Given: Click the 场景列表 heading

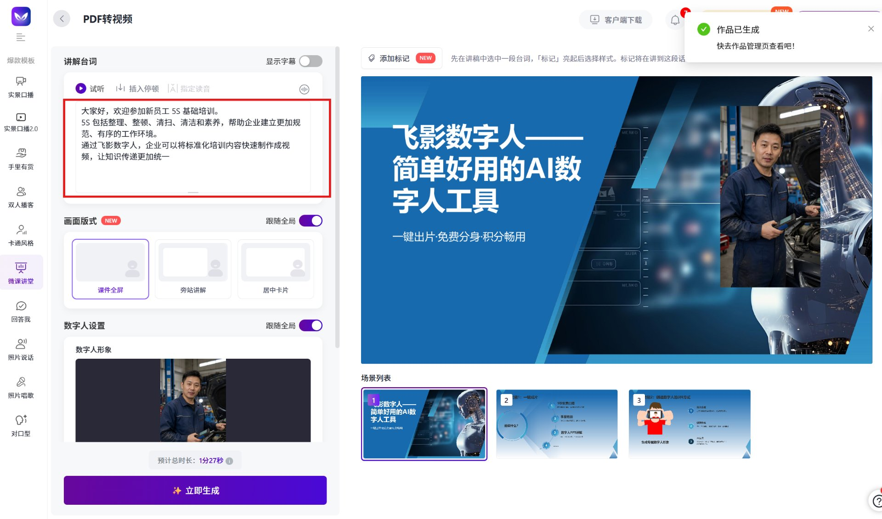Looking at the screenshot, I should (376, 378).
